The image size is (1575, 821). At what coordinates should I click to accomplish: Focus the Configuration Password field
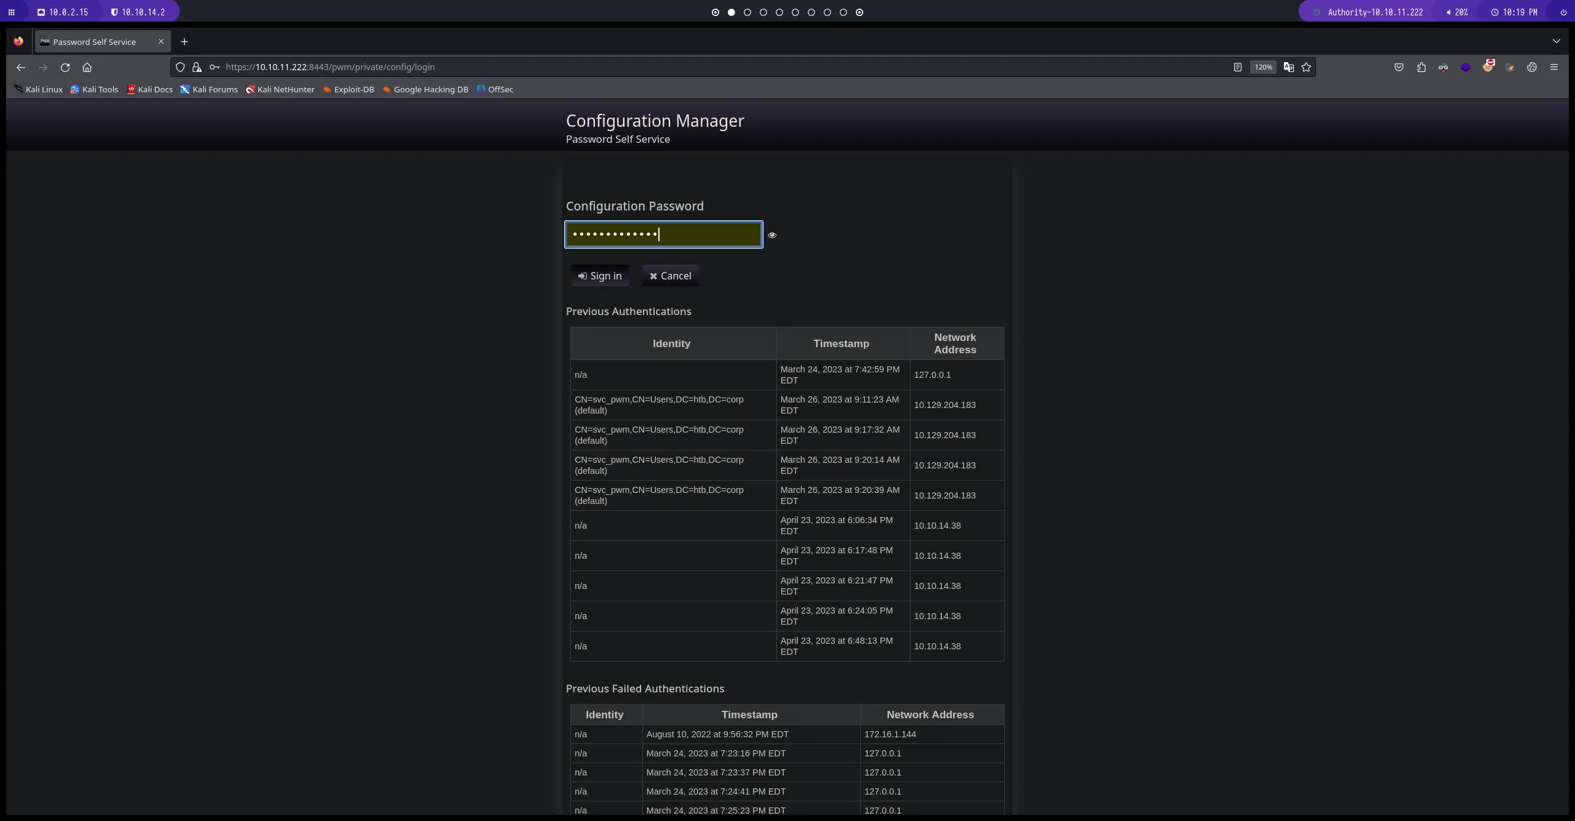coord(663,234)
